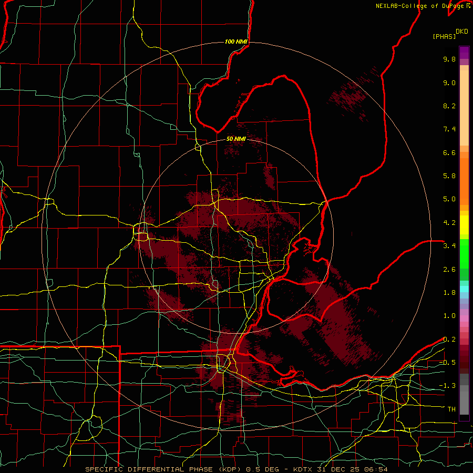This screenshot has width=473, height=473.
Task: Click the 5.8 legend value
Action: 449,176
